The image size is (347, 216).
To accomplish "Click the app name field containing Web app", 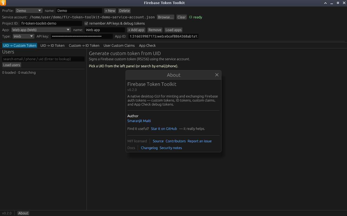I will (105, 30).
